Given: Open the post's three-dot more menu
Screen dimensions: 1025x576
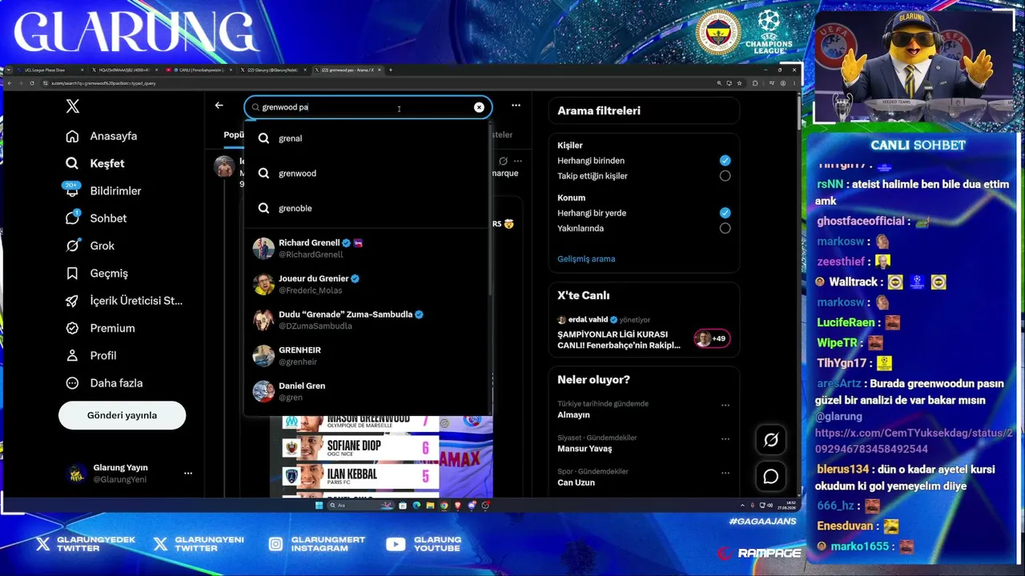Looking at the screenshot, I should pos(518,161).
